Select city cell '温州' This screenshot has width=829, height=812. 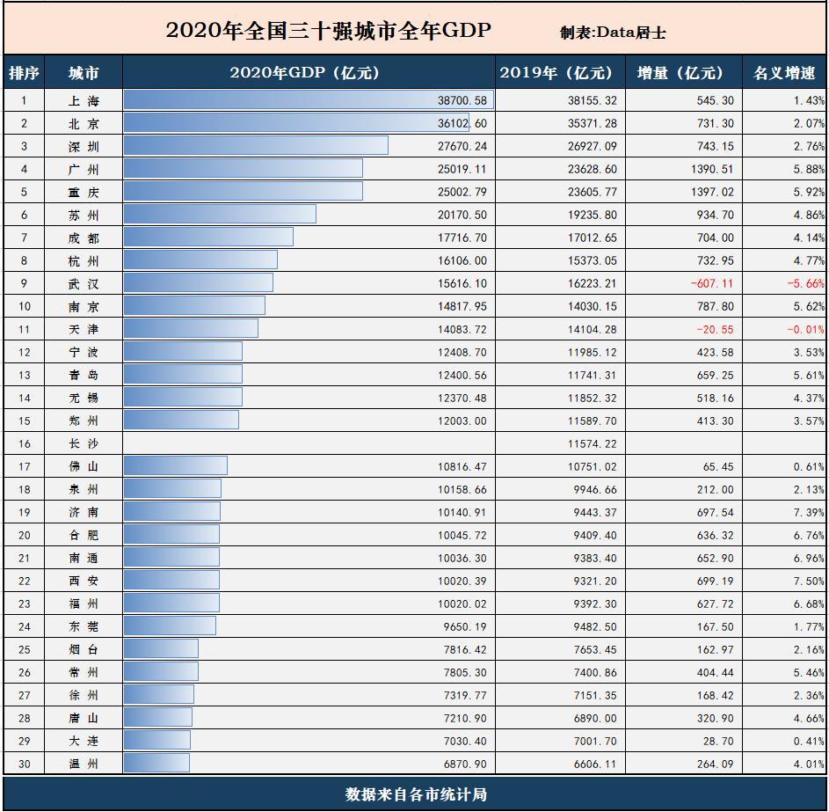point(84,764)
